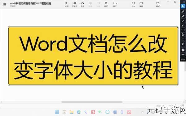Click the outline (大纲) button in status bar

182,105
